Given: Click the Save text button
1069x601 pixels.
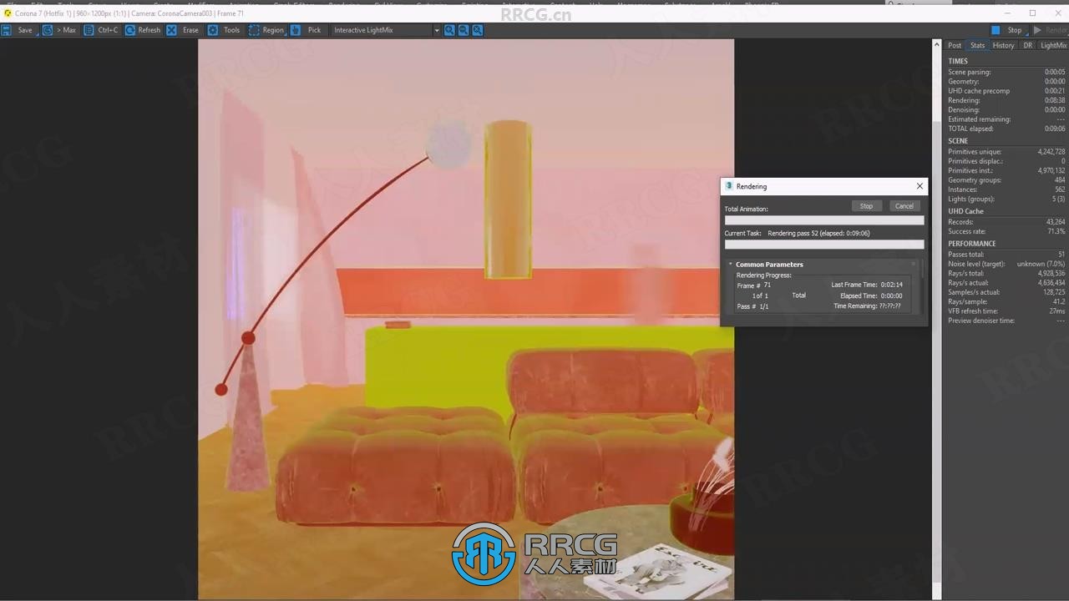Looking at the screenshot, I should point(25,30).
